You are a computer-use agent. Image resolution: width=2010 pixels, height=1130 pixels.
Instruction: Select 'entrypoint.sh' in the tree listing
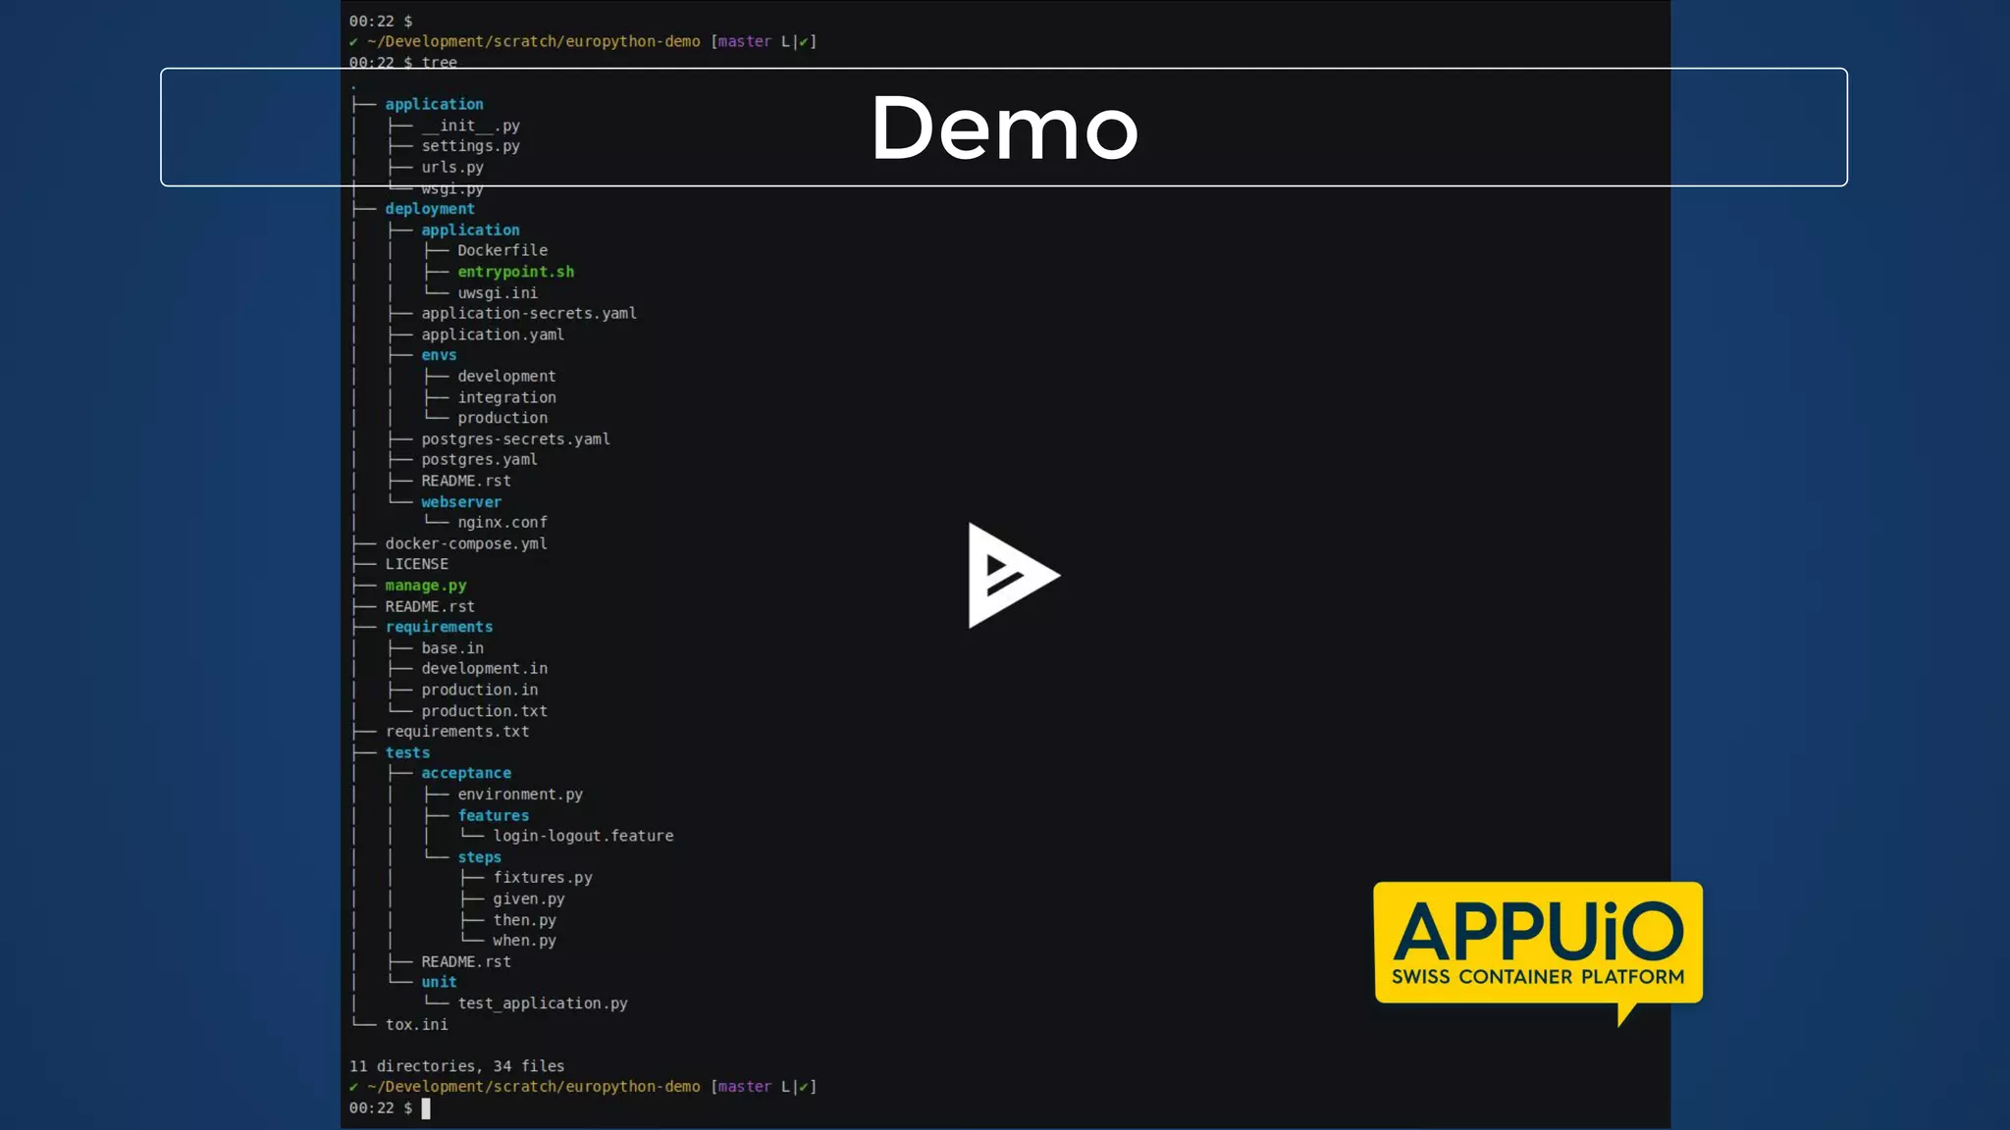click(x=516, y=272)
